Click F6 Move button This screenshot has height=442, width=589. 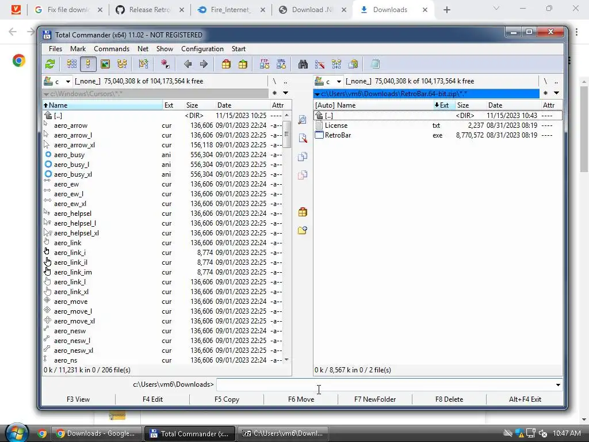(x=301, y=399)
